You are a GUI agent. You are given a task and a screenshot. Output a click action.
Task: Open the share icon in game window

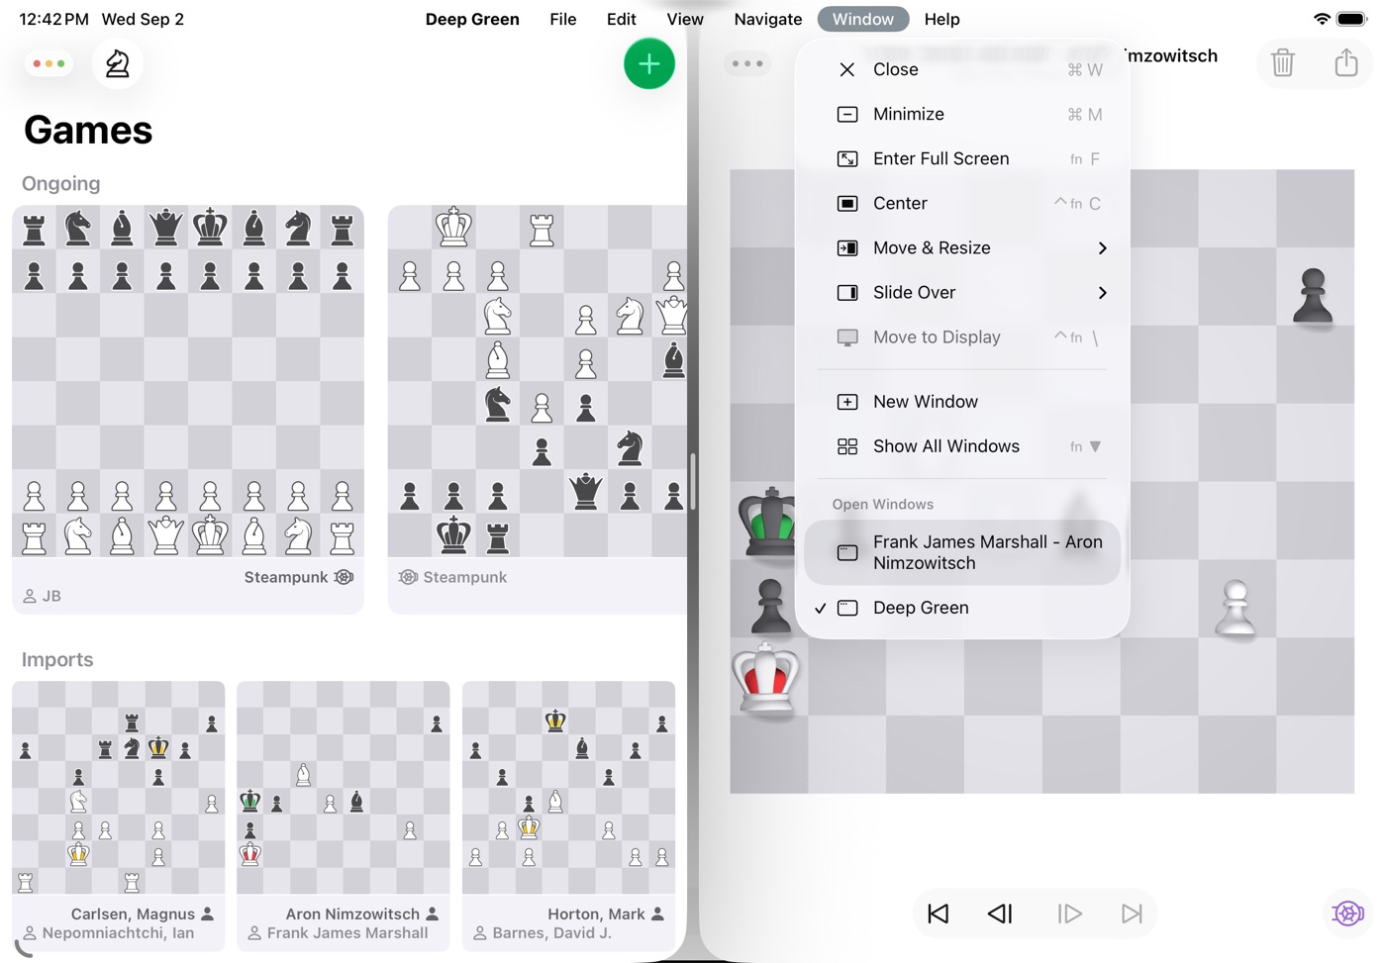pos(1346,62)
